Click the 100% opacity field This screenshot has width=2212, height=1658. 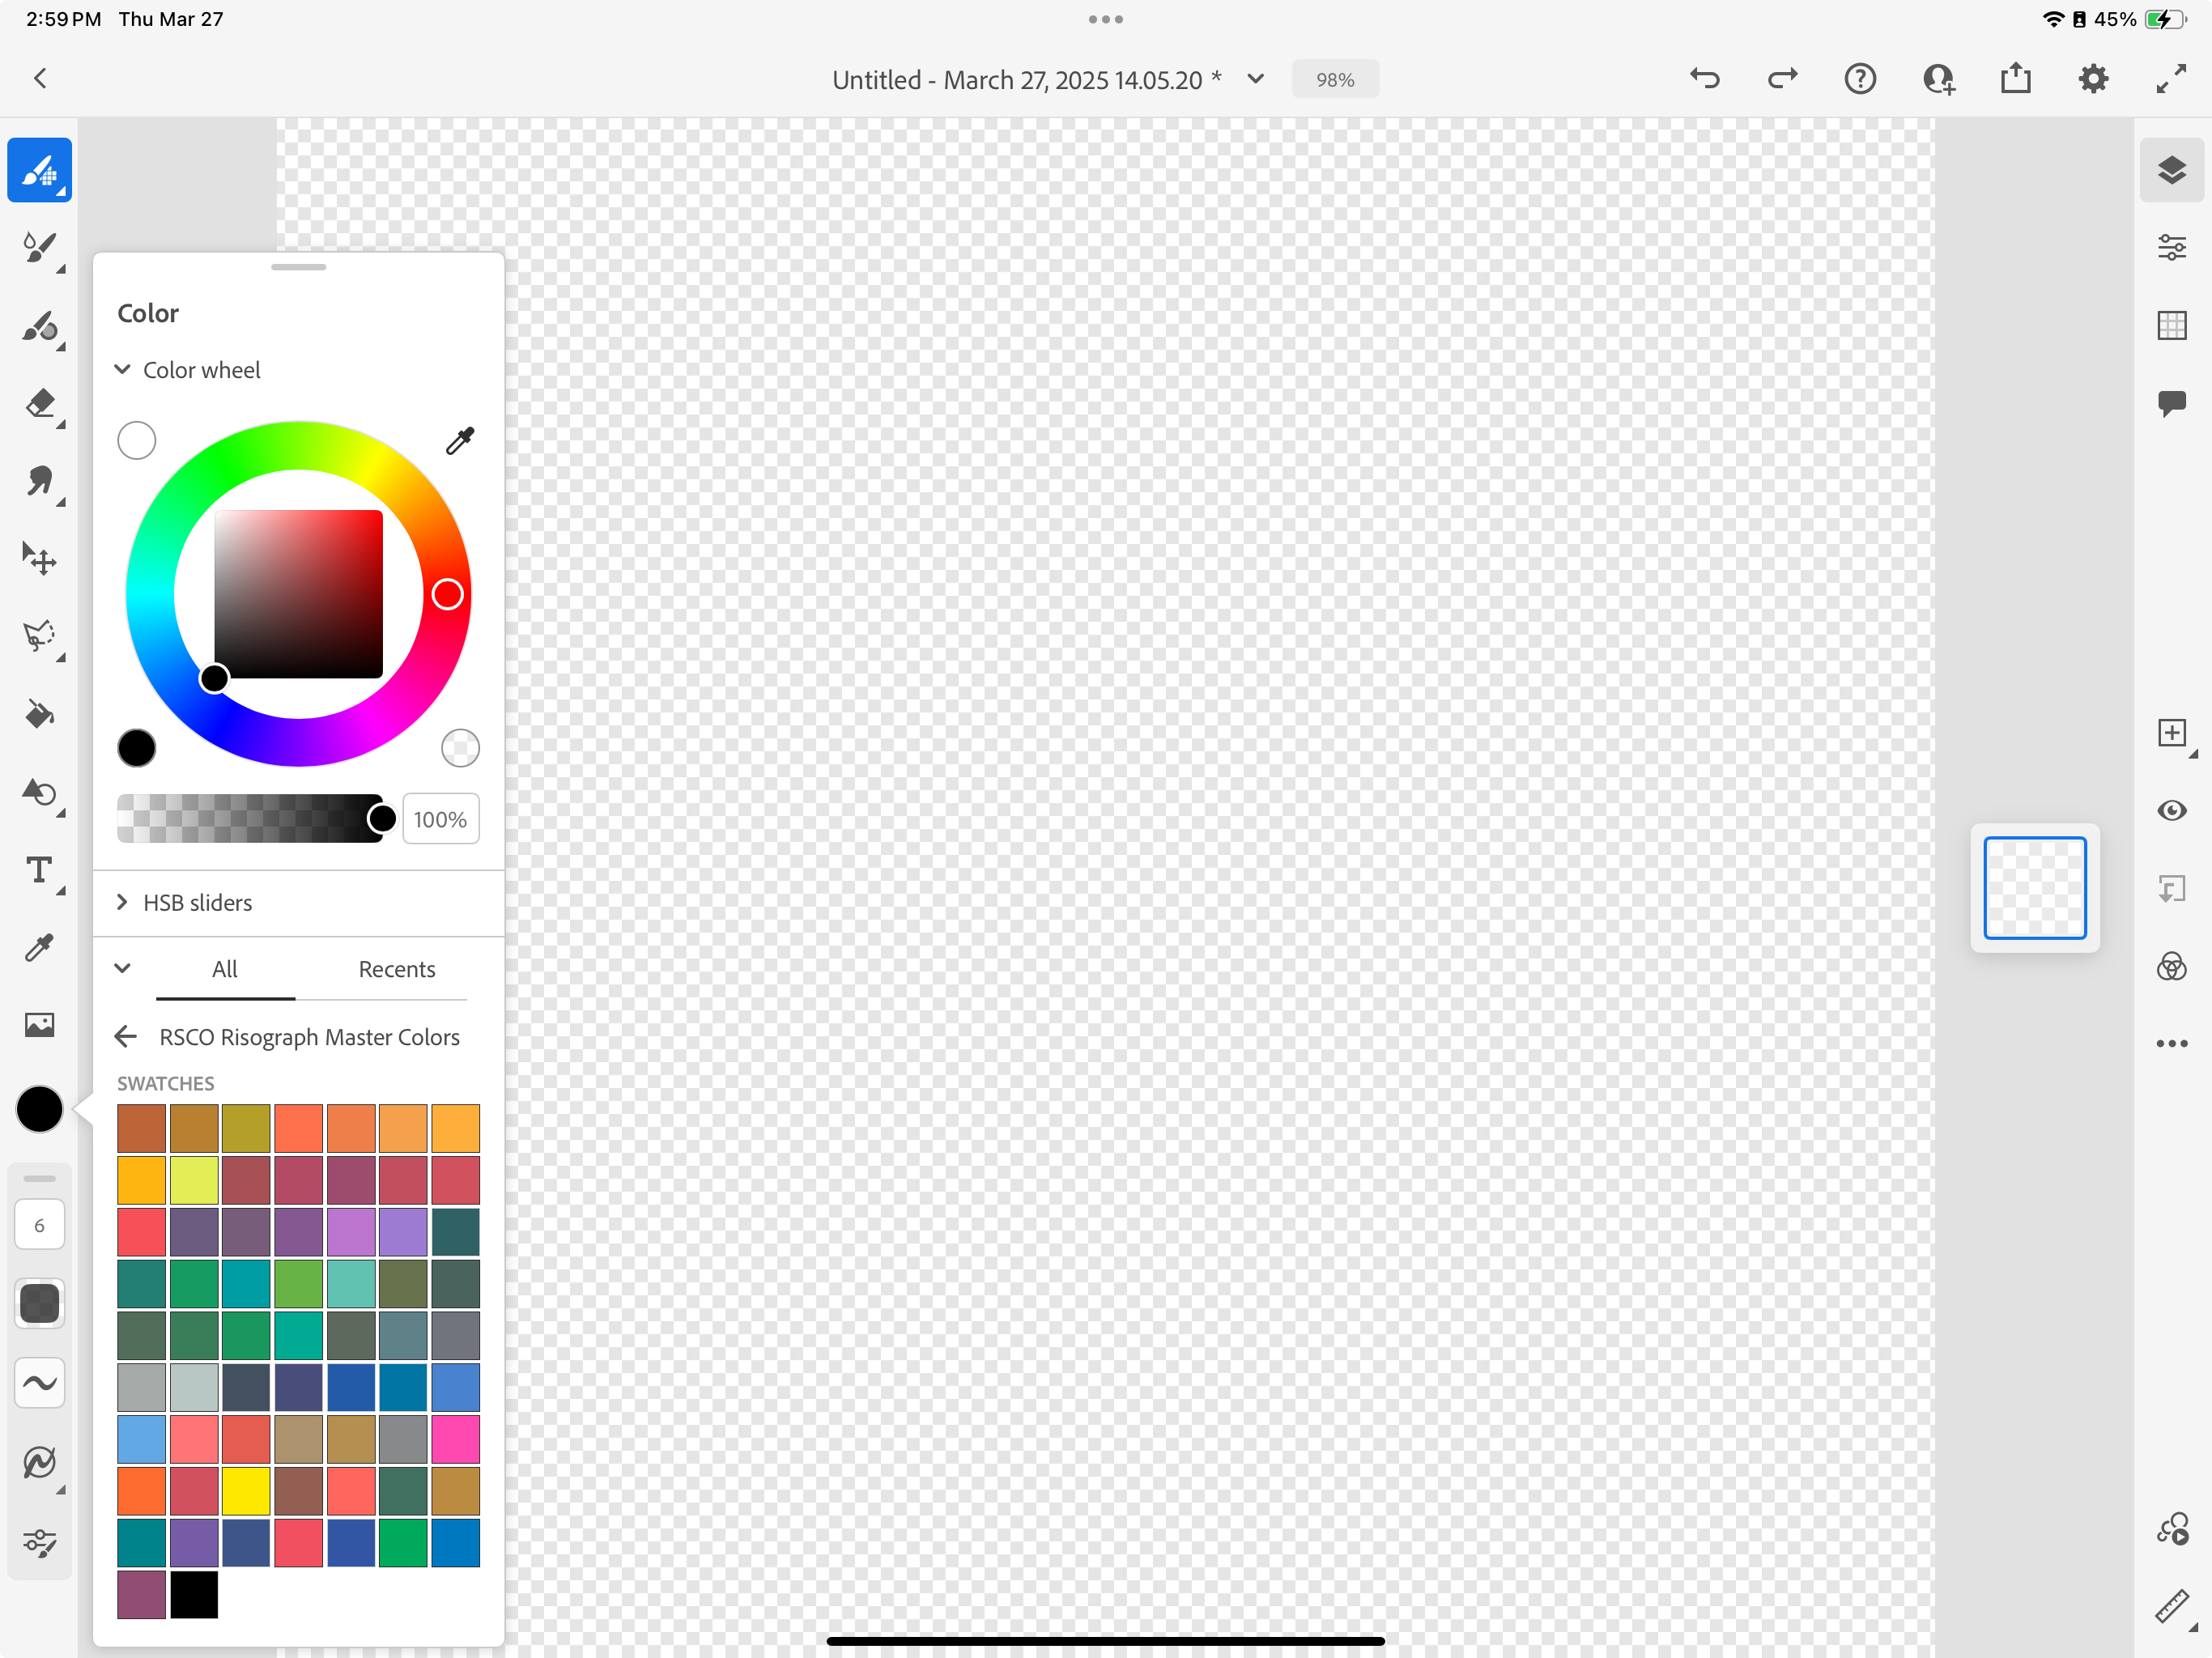point(440,819)
